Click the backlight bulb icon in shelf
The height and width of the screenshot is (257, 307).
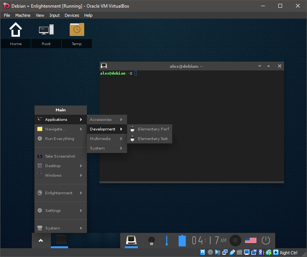click(x=152, y=241)
